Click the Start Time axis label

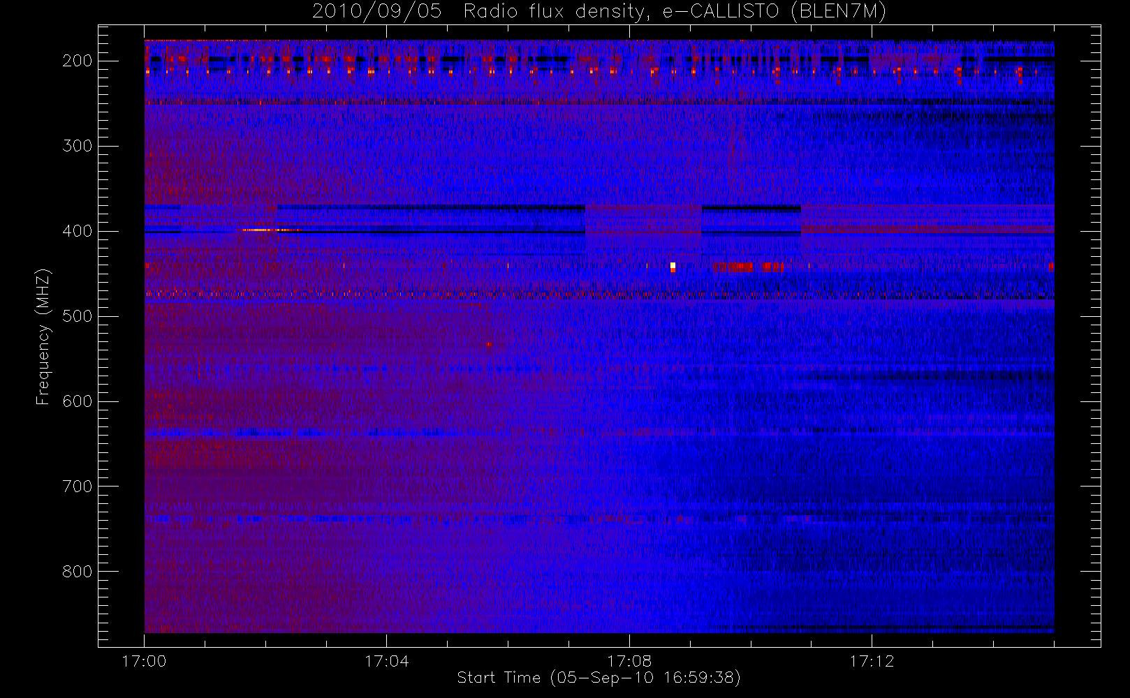(x=599, y=678)
